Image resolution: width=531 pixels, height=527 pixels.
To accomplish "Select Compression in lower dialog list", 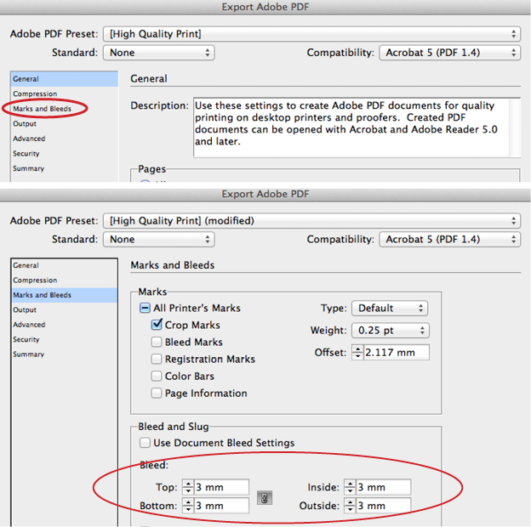I will pos(65,280).
